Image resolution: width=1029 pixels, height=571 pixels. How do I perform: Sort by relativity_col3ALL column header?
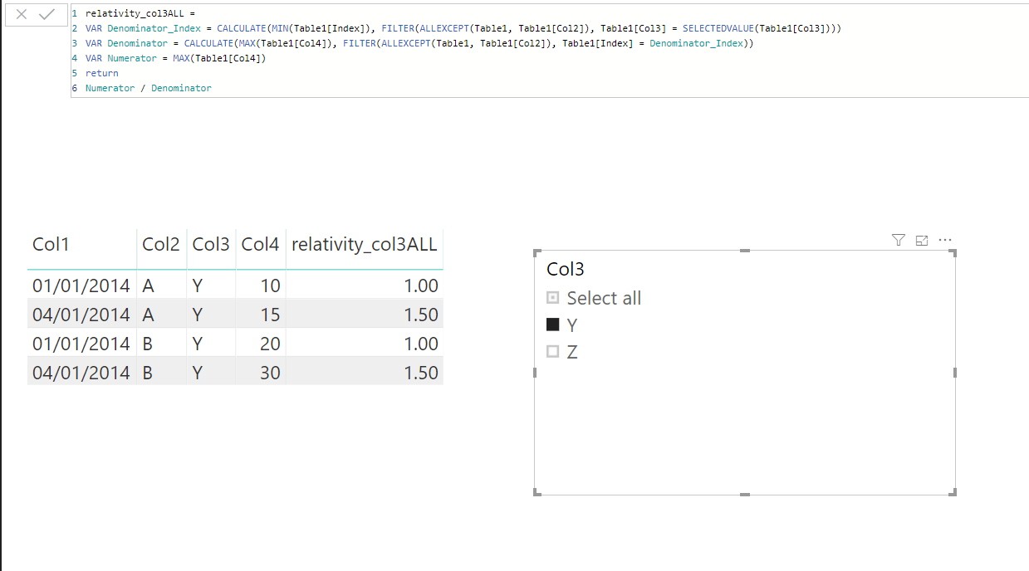click(365, 244)
